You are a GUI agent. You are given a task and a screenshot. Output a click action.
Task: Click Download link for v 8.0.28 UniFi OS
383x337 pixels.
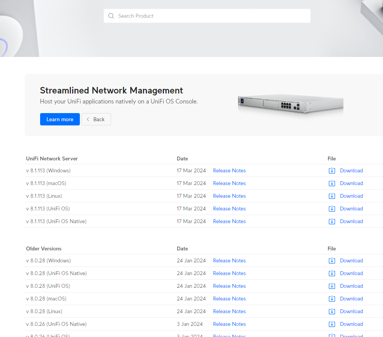pos(351,286)
